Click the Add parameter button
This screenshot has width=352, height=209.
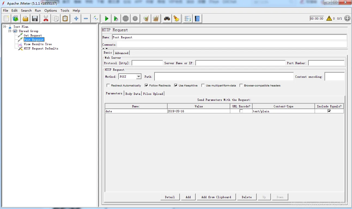pyautogui.click(x=188, y=197)
